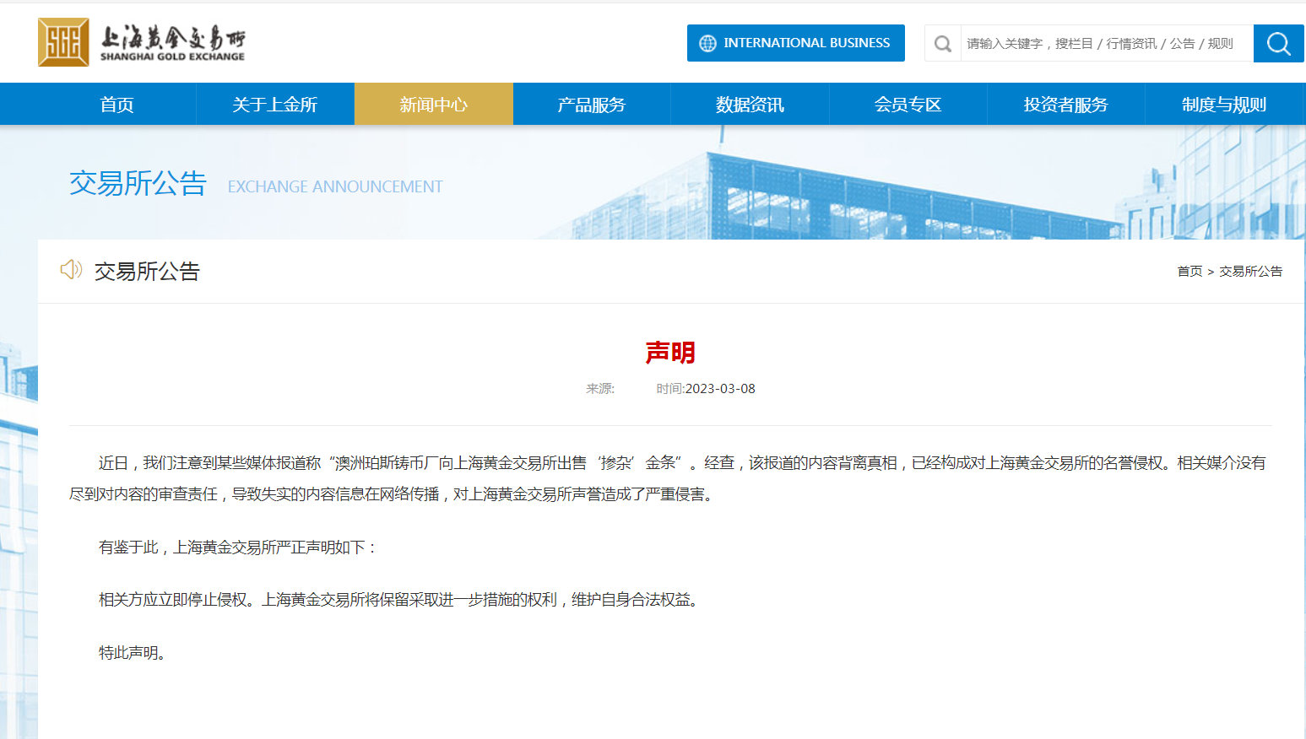Click the large blue 交易所公告 banner heading
This screenshot has width=1306, height=739.
(x=138, y=183)
